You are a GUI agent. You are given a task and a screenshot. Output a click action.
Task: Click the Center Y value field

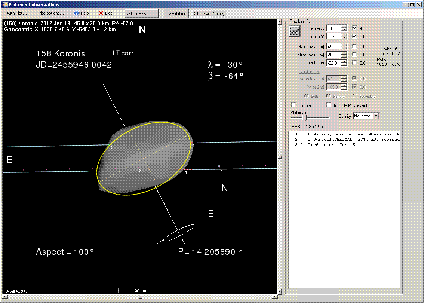click(x=334, y=36)
